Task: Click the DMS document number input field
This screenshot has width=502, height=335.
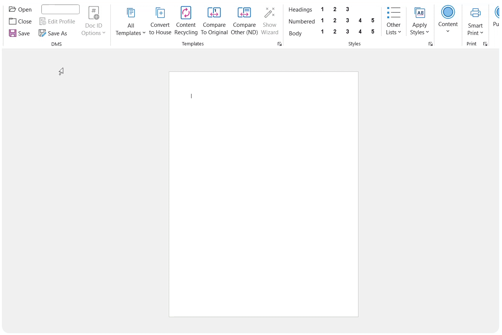Action: pyautogui.click(x=60, y=9)
